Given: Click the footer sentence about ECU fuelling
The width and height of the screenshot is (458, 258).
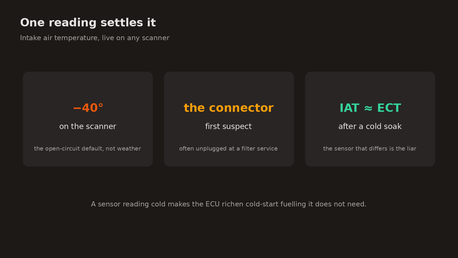Looking at the screenshot, I should (x=229, y=204).
